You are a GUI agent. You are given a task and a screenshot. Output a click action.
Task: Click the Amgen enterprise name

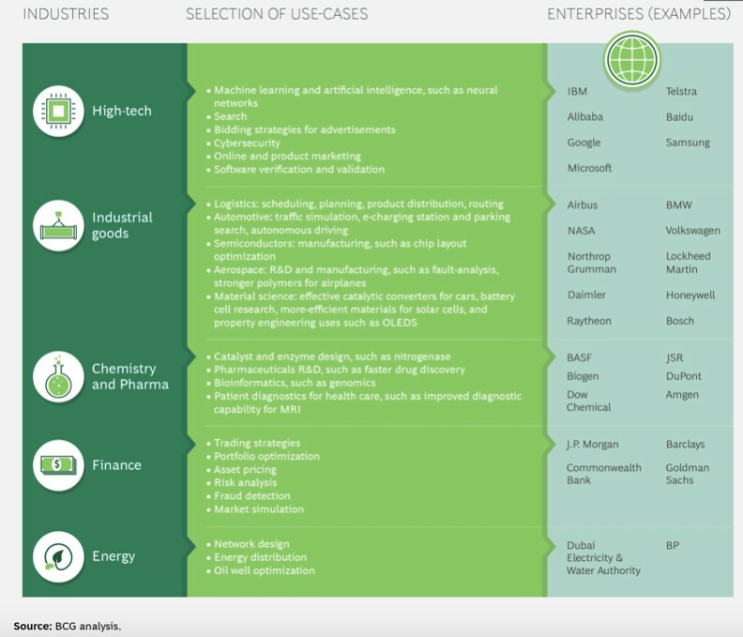(682, 395)
